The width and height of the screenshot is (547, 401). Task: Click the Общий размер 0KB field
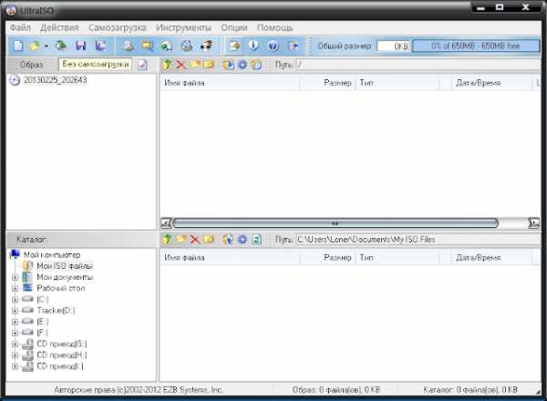click(393, 46)
